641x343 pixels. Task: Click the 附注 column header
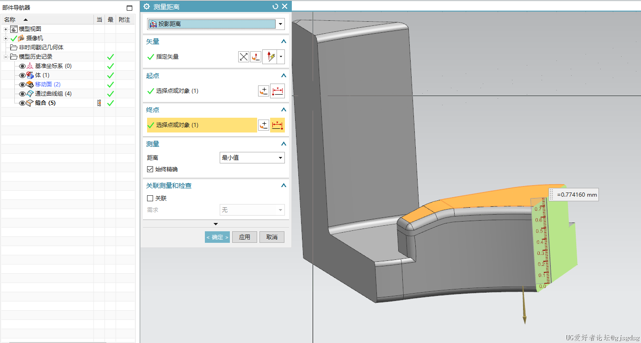124,19
